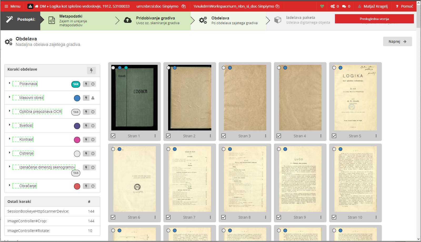Expand the Poravnava step
Screen dimensions: 421x242
point(9,83)
